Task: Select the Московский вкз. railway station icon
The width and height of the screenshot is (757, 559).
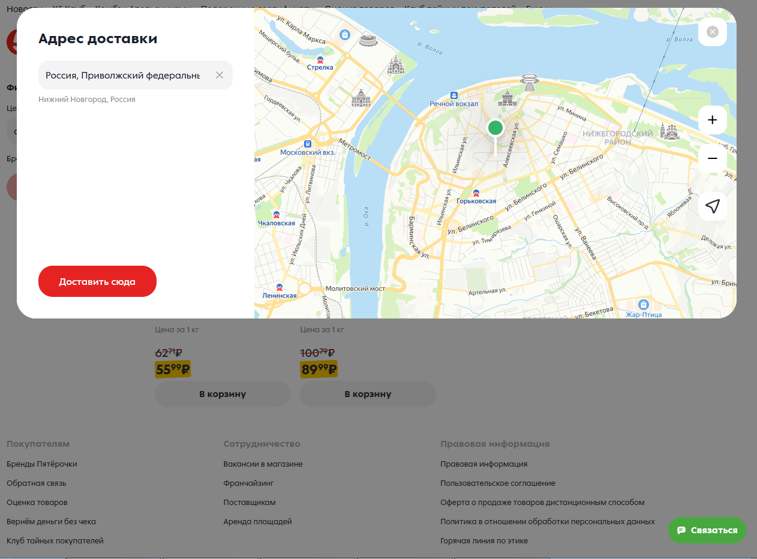Action: (308, 144)
